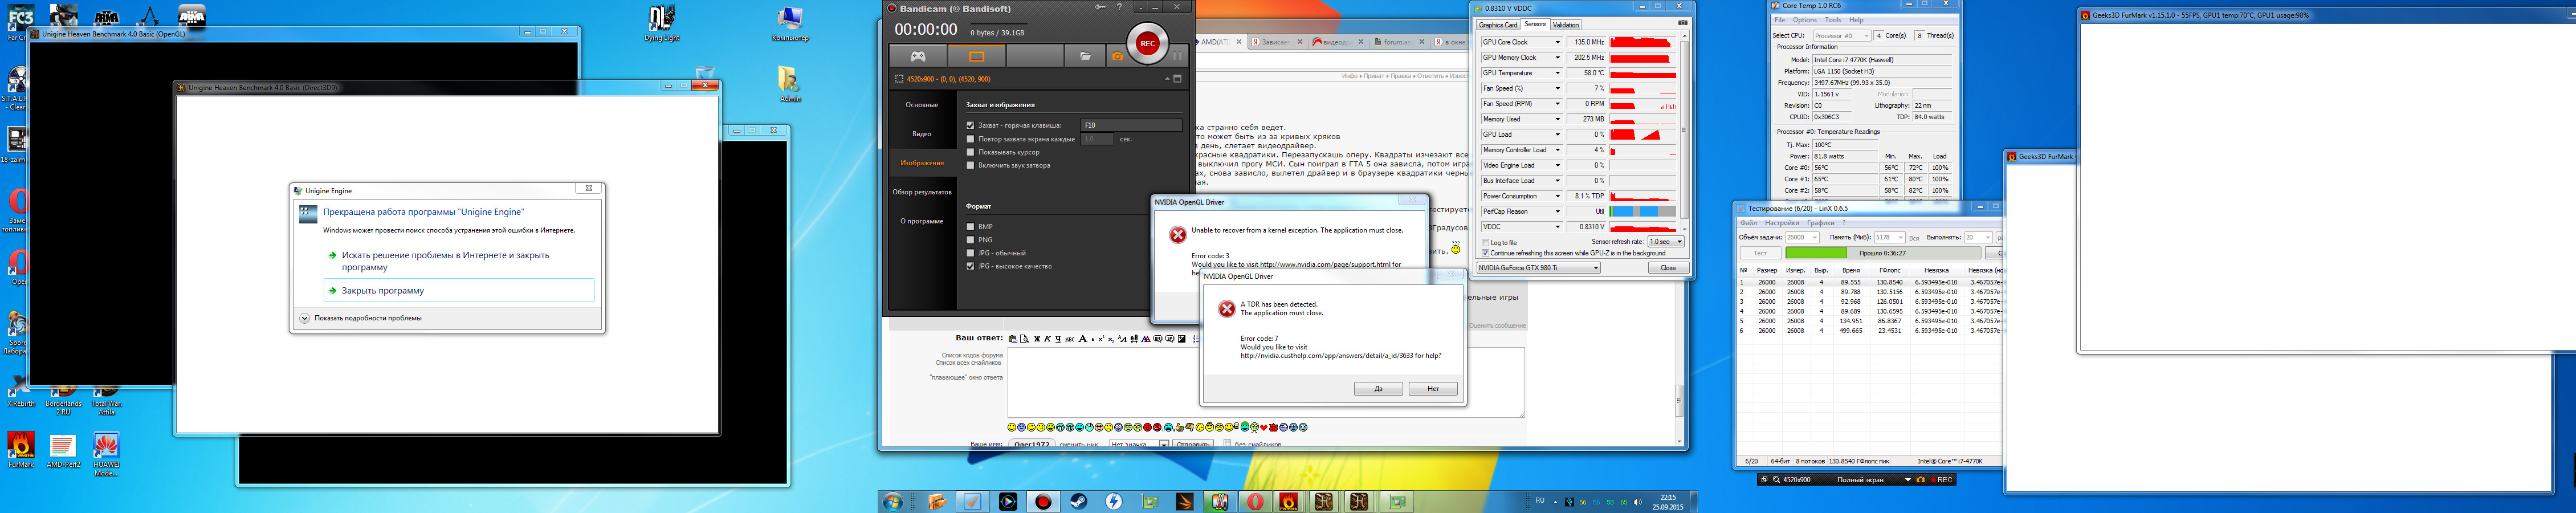The height and width of the screenshot is (513, 2576).
Task: Open LinX problem size dropdown
Action: pos(1802,237)
